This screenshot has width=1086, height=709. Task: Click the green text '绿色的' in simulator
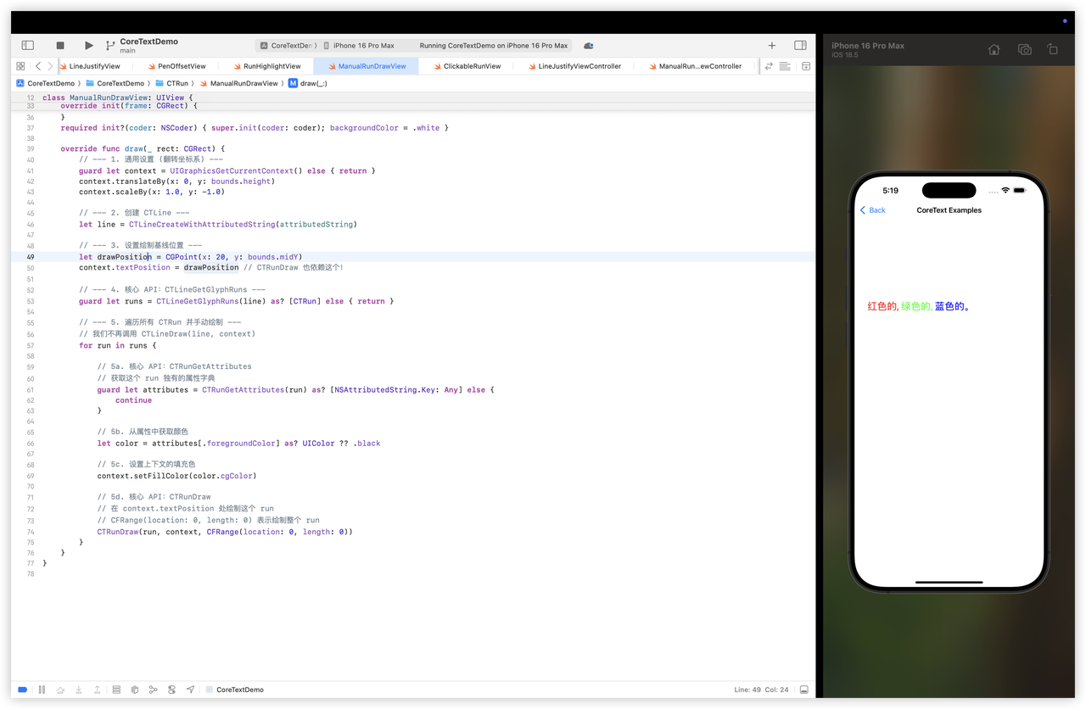(x=916, y=306)
